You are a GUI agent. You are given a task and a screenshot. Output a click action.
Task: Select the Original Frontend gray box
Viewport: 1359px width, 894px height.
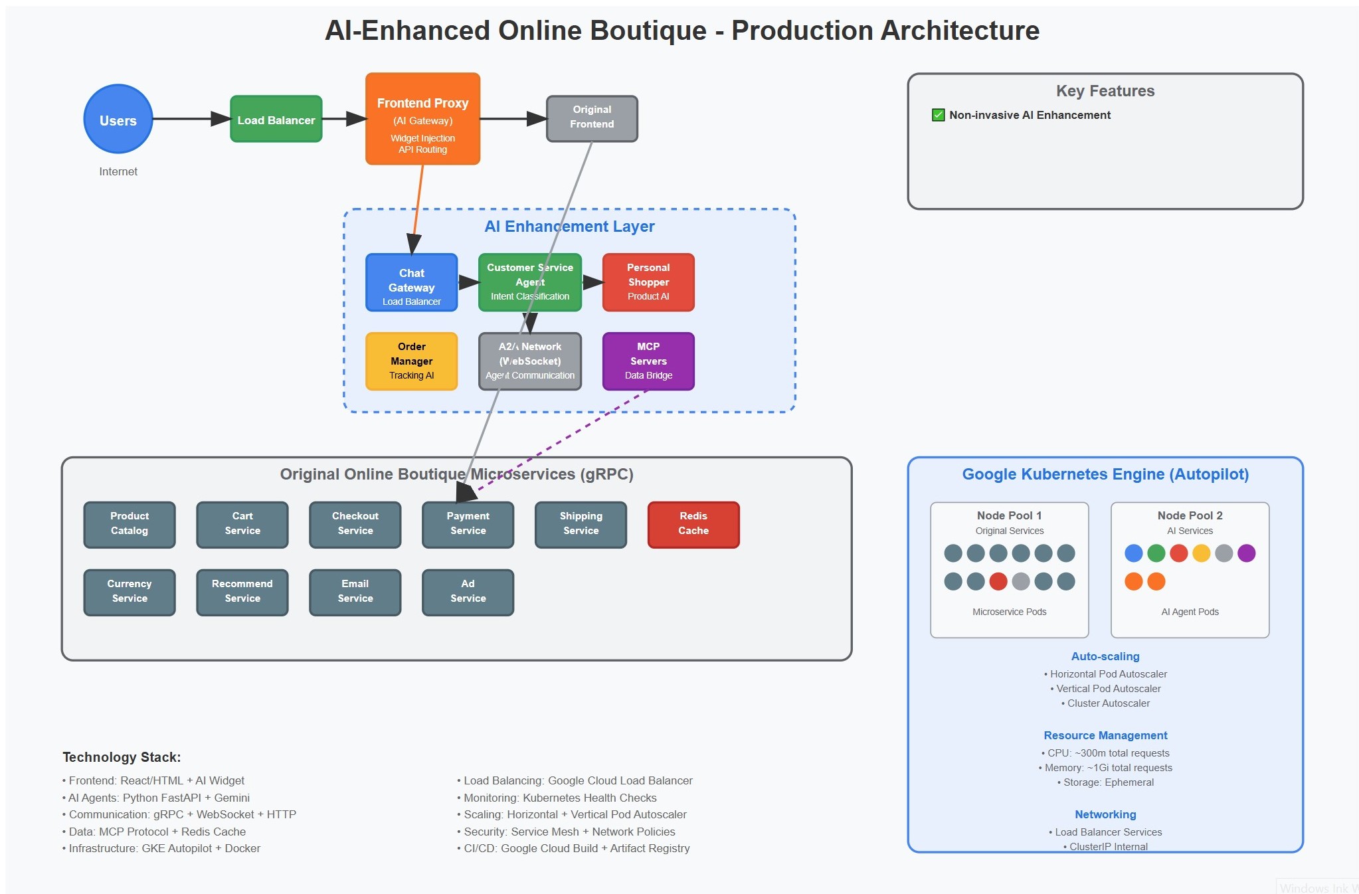591,118
